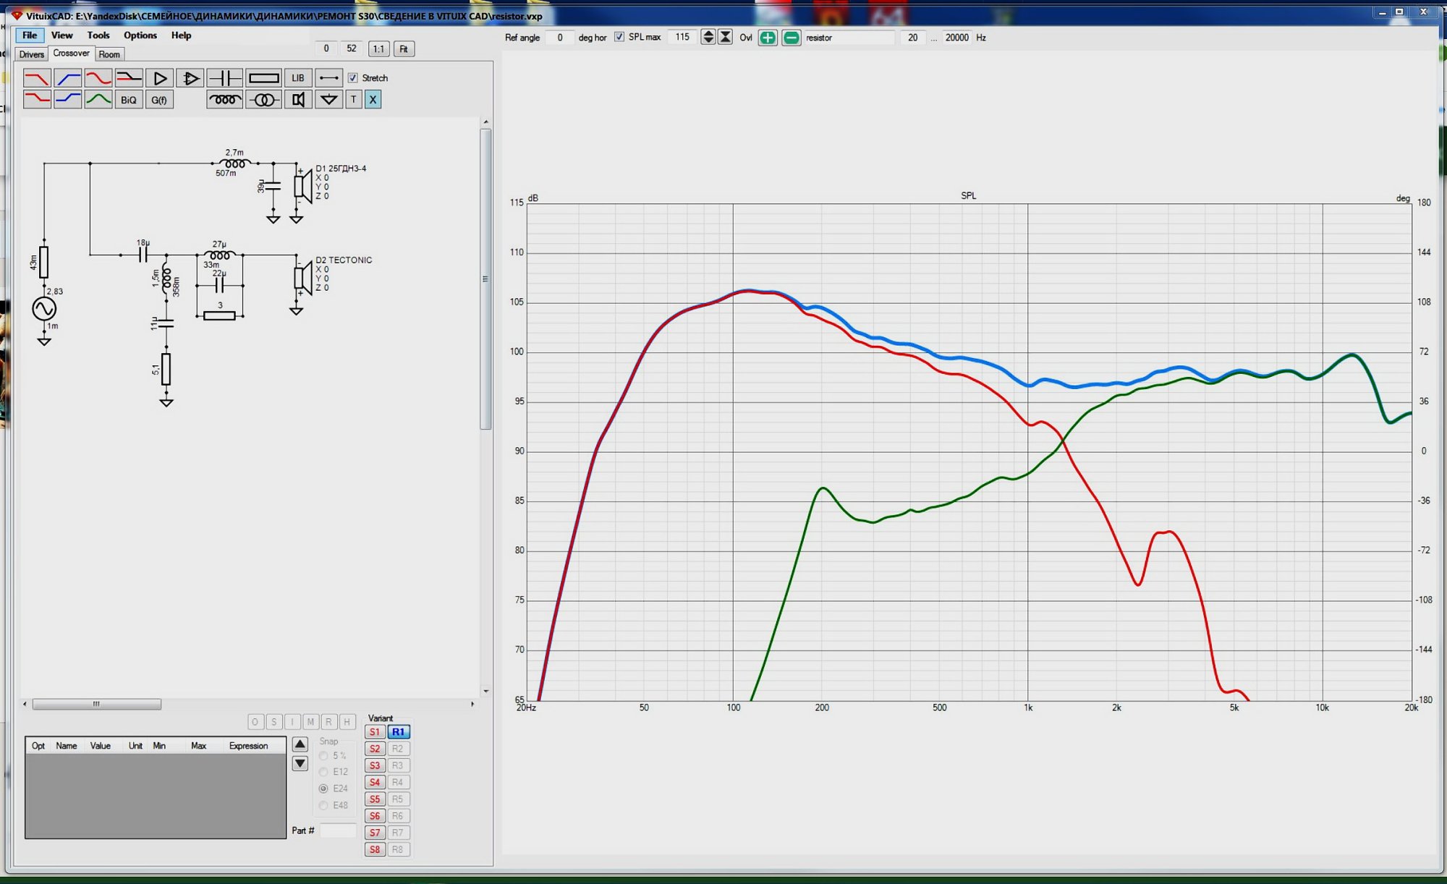Select the E12 snap radio option

click(x=323, y=772)
